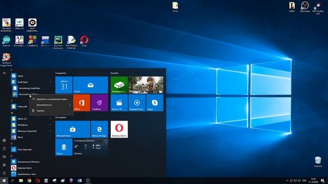Select Закрепить на начальном экране

click(x=51, y=99)
